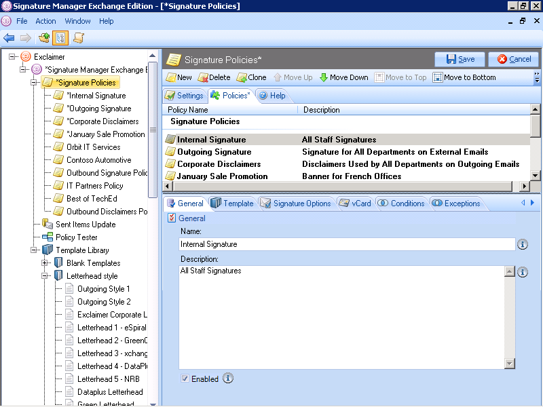This screenshot has width=543, height=407.
Task: Switch to the Policies tab
Action: click(231, 96)
